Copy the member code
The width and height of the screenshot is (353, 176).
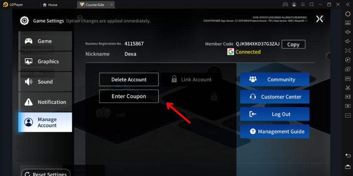point(293,45)
